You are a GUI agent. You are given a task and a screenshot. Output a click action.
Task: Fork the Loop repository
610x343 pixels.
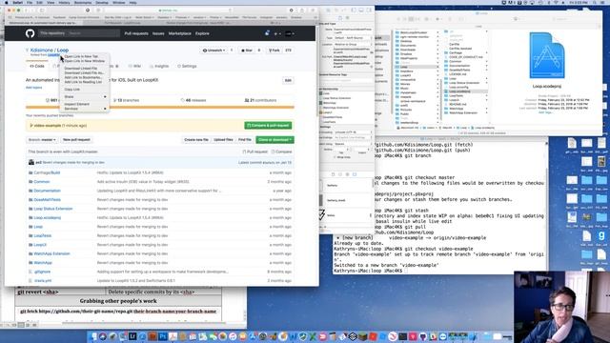(274, 50)
